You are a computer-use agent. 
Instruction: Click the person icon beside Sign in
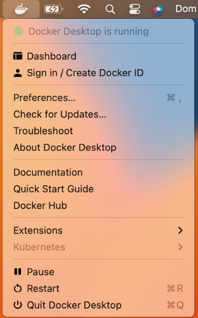click(x=18, y=73)
